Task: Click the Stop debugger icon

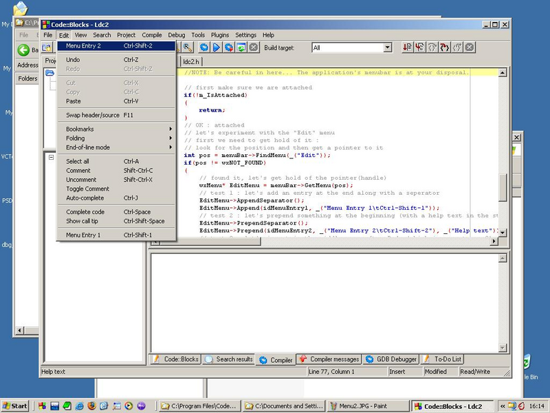Action: pos(470,47)
